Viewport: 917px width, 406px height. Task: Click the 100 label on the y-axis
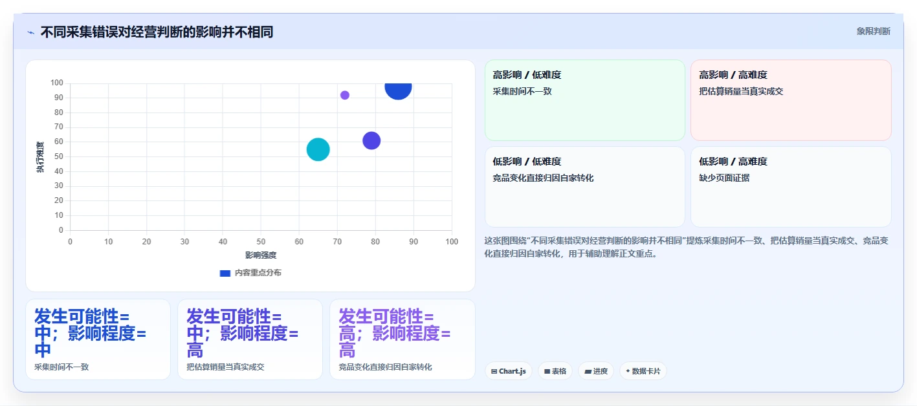[57, 83]
